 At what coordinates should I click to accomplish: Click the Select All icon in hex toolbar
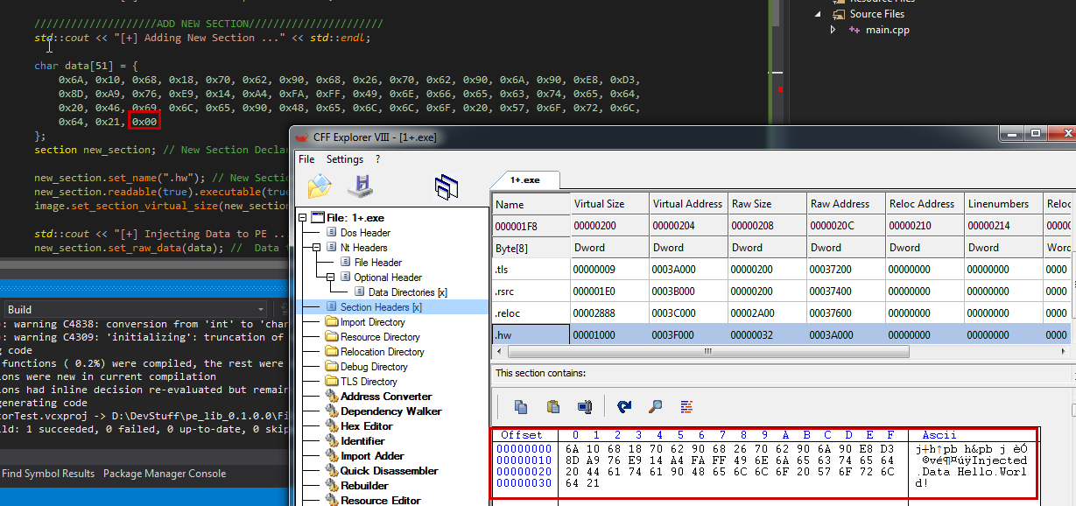pos(585,406)
